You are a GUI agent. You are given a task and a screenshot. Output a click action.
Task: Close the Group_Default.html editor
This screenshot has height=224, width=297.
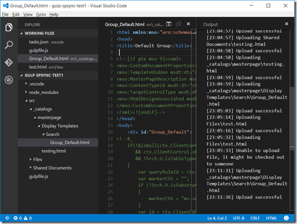point(189,24)
